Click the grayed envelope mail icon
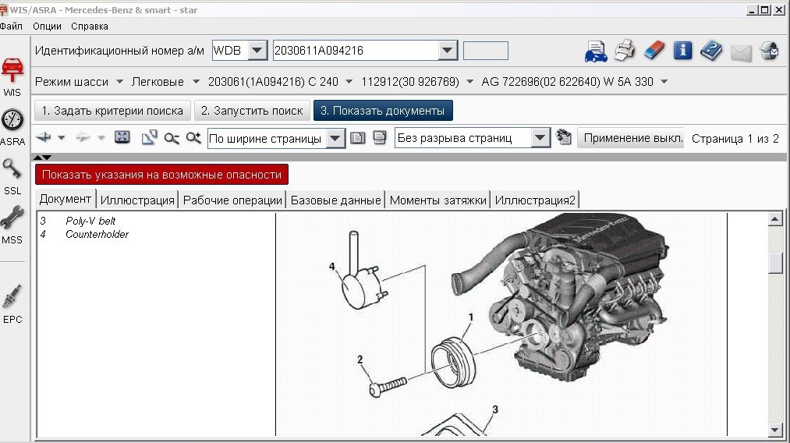Image resolution: width=790 pixels, height=443 pixels. tap(741, 52)
